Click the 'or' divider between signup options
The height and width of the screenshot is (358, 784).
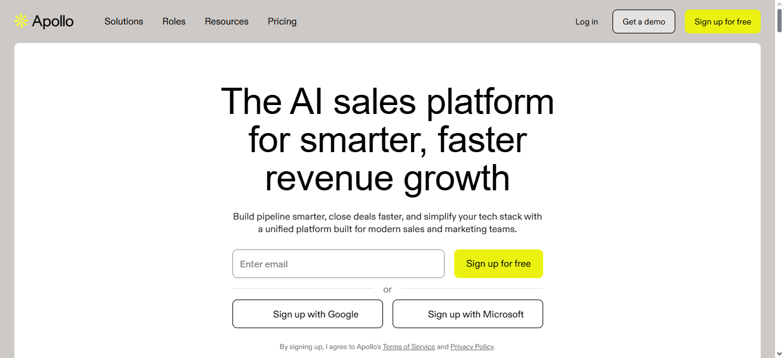(387, 289)
